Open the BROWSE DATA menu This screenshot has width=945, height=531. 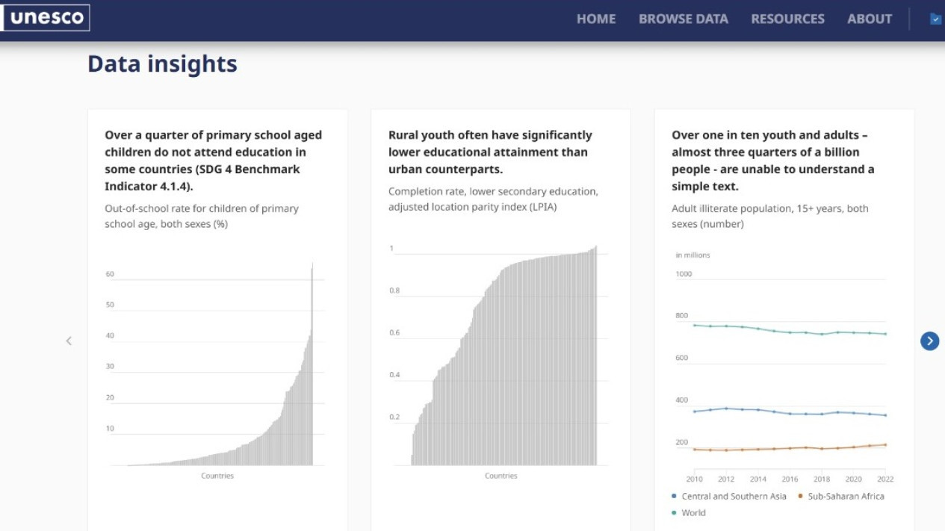[x=684, y=19]
